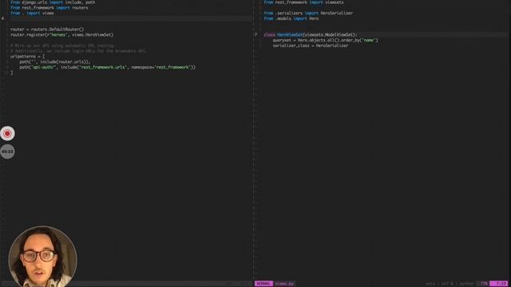
Task: Click the path('api-auth/') line
Action: click(107, 67)
